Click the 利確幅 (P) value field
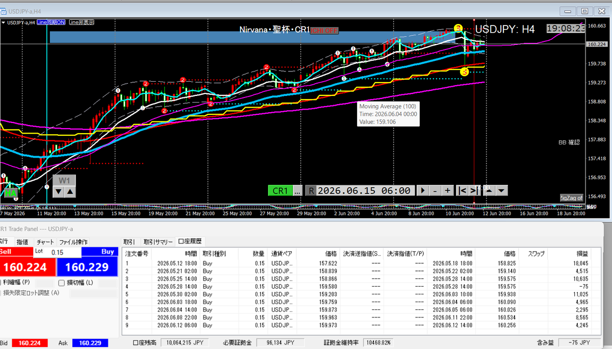The image size is (612, 349). click(44, 283)
